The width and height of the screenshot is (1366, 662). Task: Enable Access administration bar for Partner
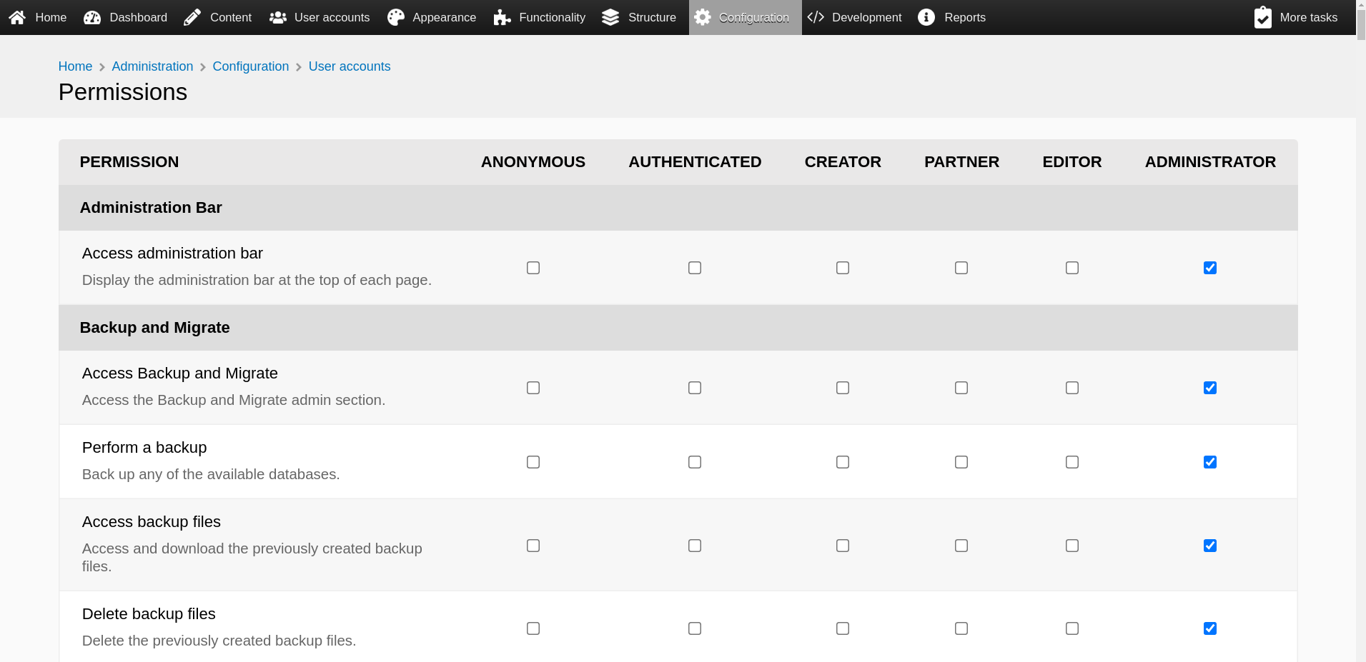[x=961, y=268]
